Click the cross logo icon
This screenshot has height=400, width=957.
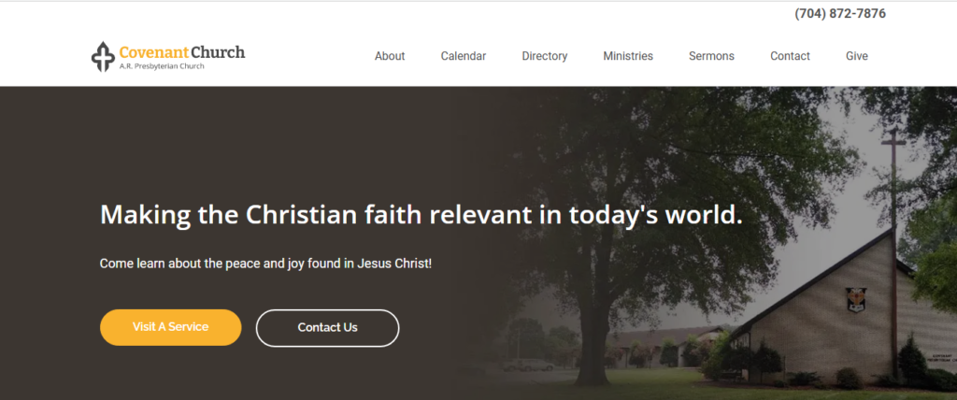pyautogui.click(x=103, y=56)
